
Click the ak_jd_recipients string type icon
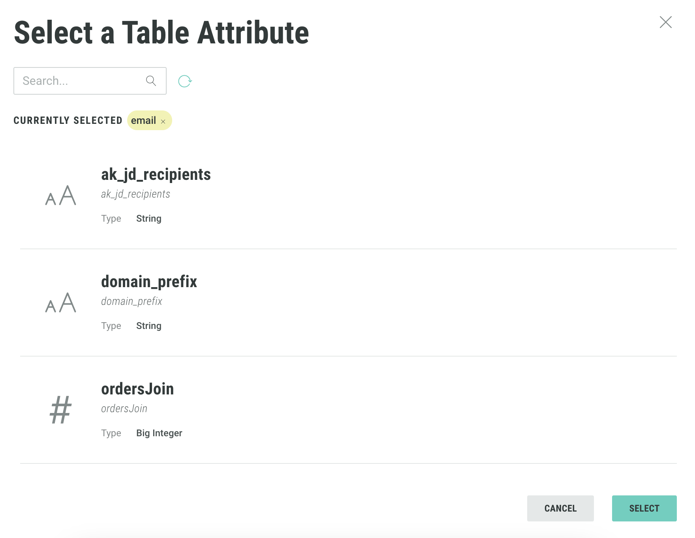coord(60,196)
